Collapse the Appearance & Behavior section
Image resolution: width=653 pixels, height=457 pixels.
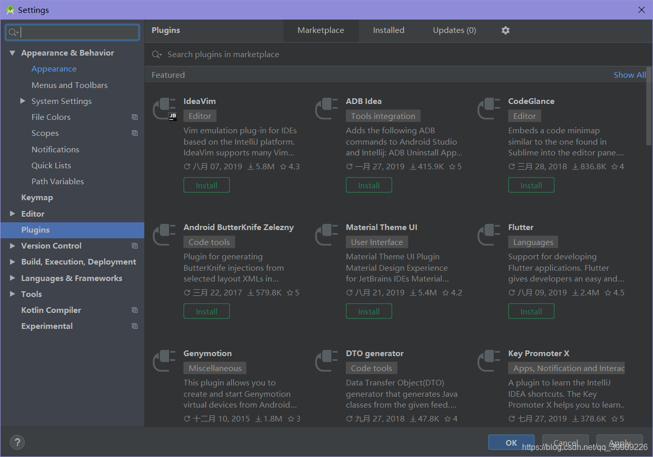tap(12, 52)
